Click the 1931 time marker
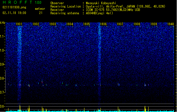The height and width of the screenshot is (112, 177). tap(19, 24)
